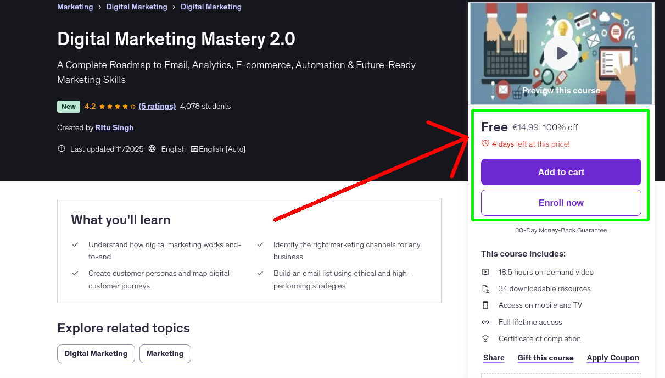View the 5 ratings details
The width and height of the screenshot is (665, 378).
(158, 106)
